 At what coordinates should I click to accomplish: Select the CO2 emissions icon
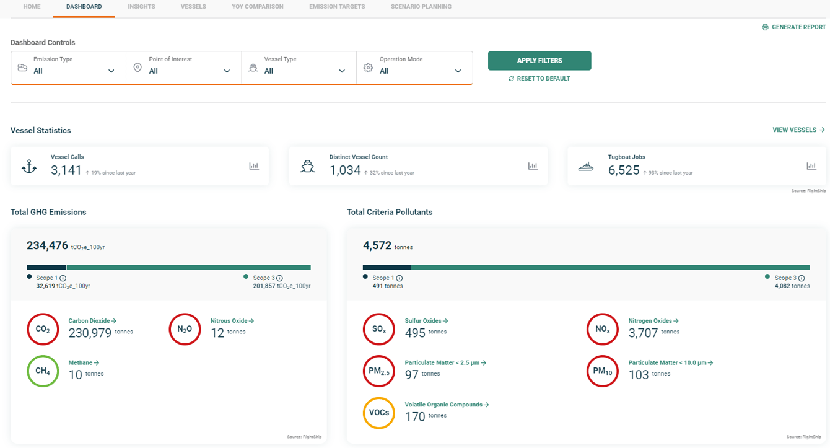click(x=43, y=329)
